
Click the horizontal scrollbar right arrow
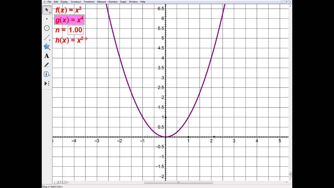pos(287,182)
